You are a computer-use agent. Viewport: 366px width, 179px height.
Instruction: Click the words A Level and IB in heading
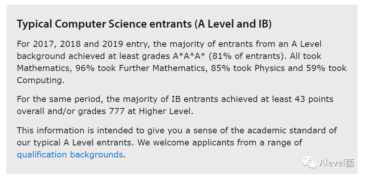(233, 24)
